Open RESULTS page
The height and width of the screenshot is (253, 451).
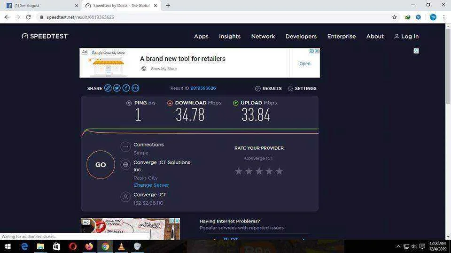point(268,88)
